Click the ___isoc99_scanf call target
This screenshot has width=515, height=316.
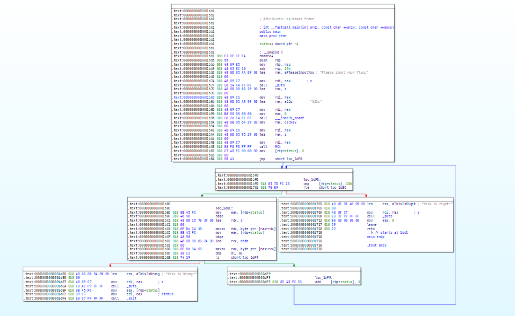[x=290, y=118]
